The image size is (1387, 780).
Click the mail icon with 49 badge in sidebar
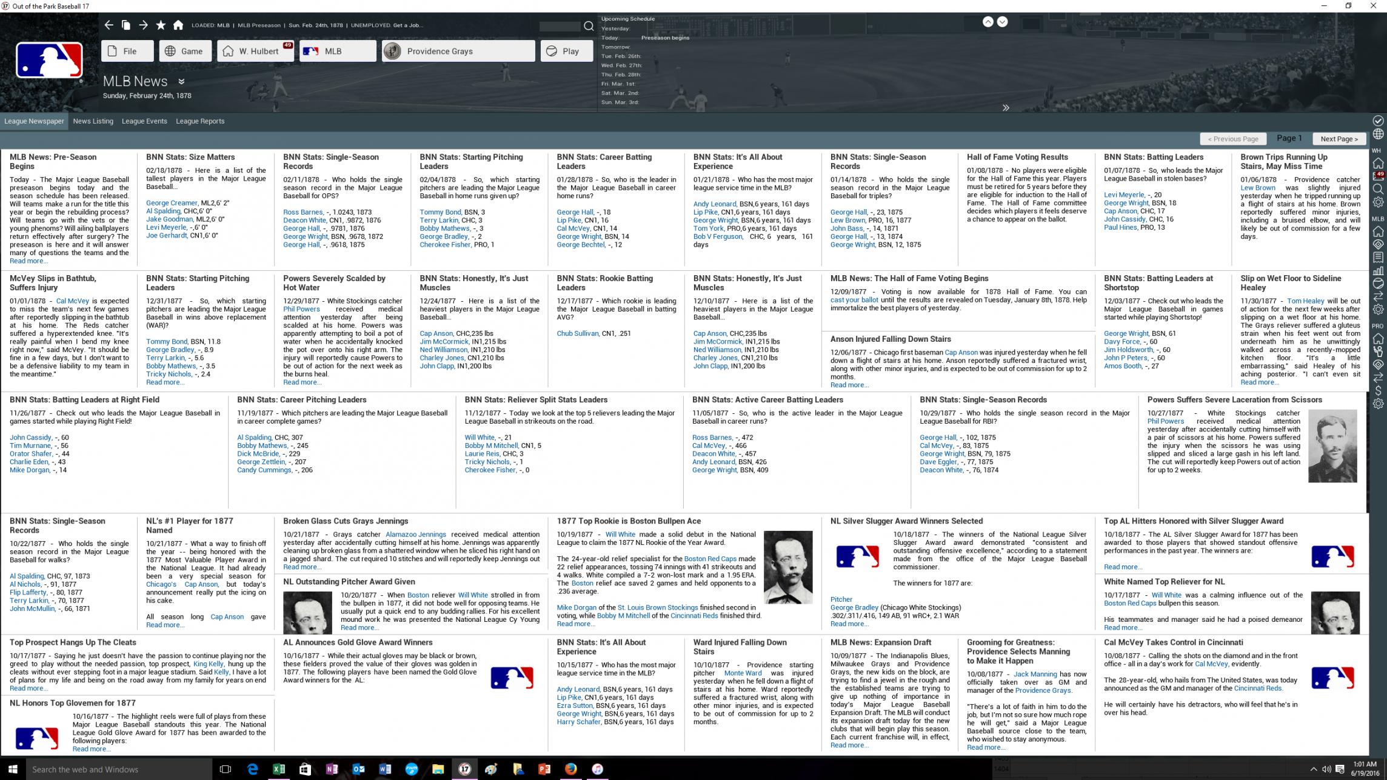[x=1378, y=176]
